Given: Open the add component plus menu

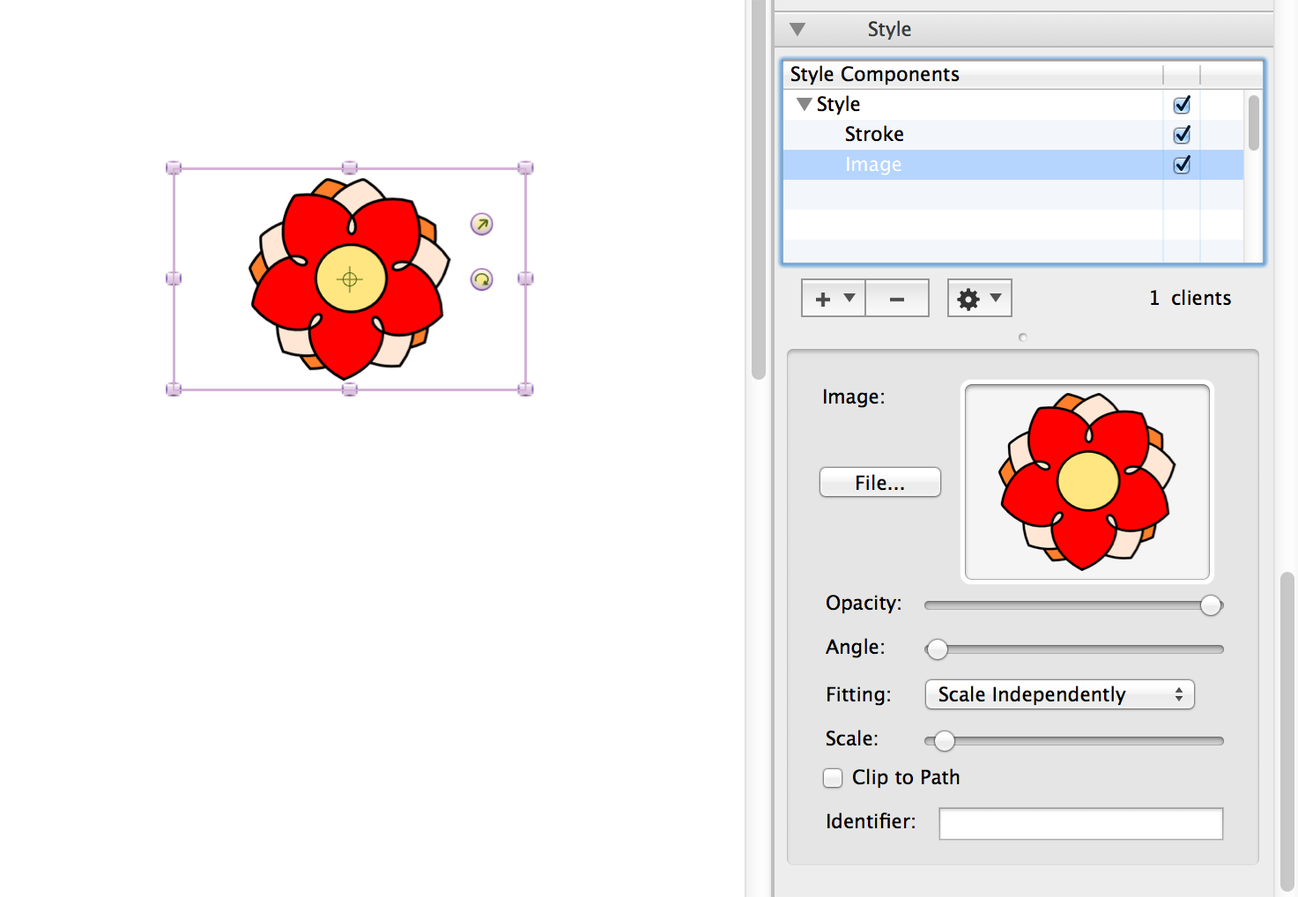Looking at the screenshot, I should (834, 299).
